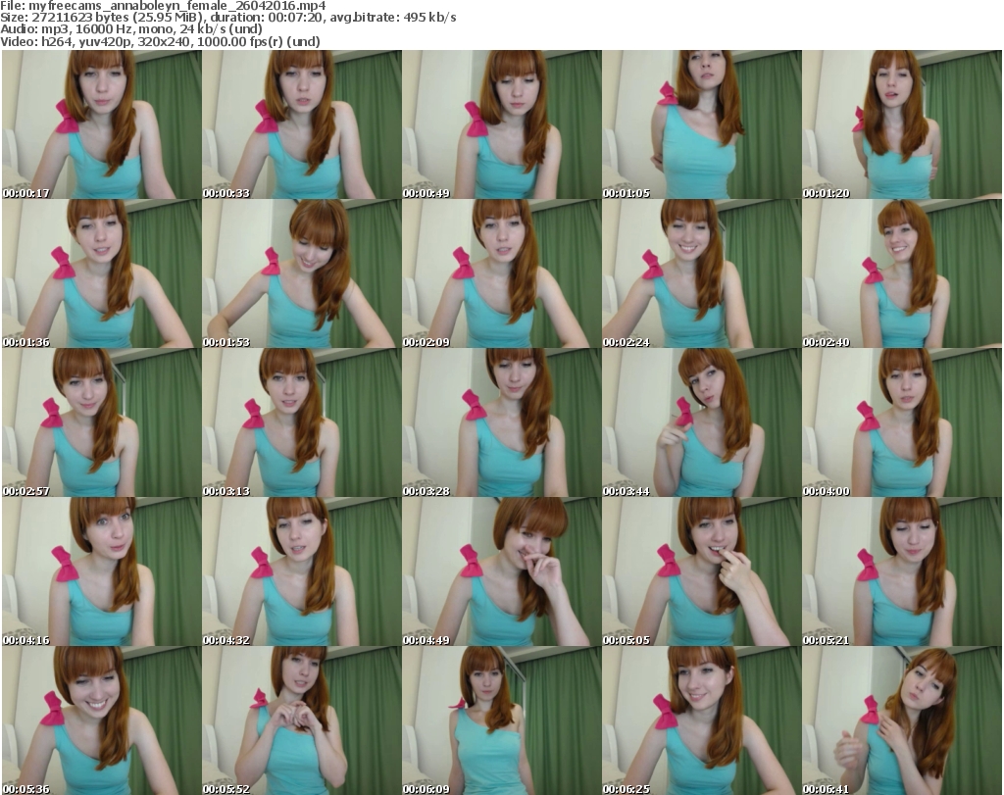Viewport: 1004px width, 795px height.
Task: Click the thumbnail marked 00:02:24
Action: tap(701, 273)
